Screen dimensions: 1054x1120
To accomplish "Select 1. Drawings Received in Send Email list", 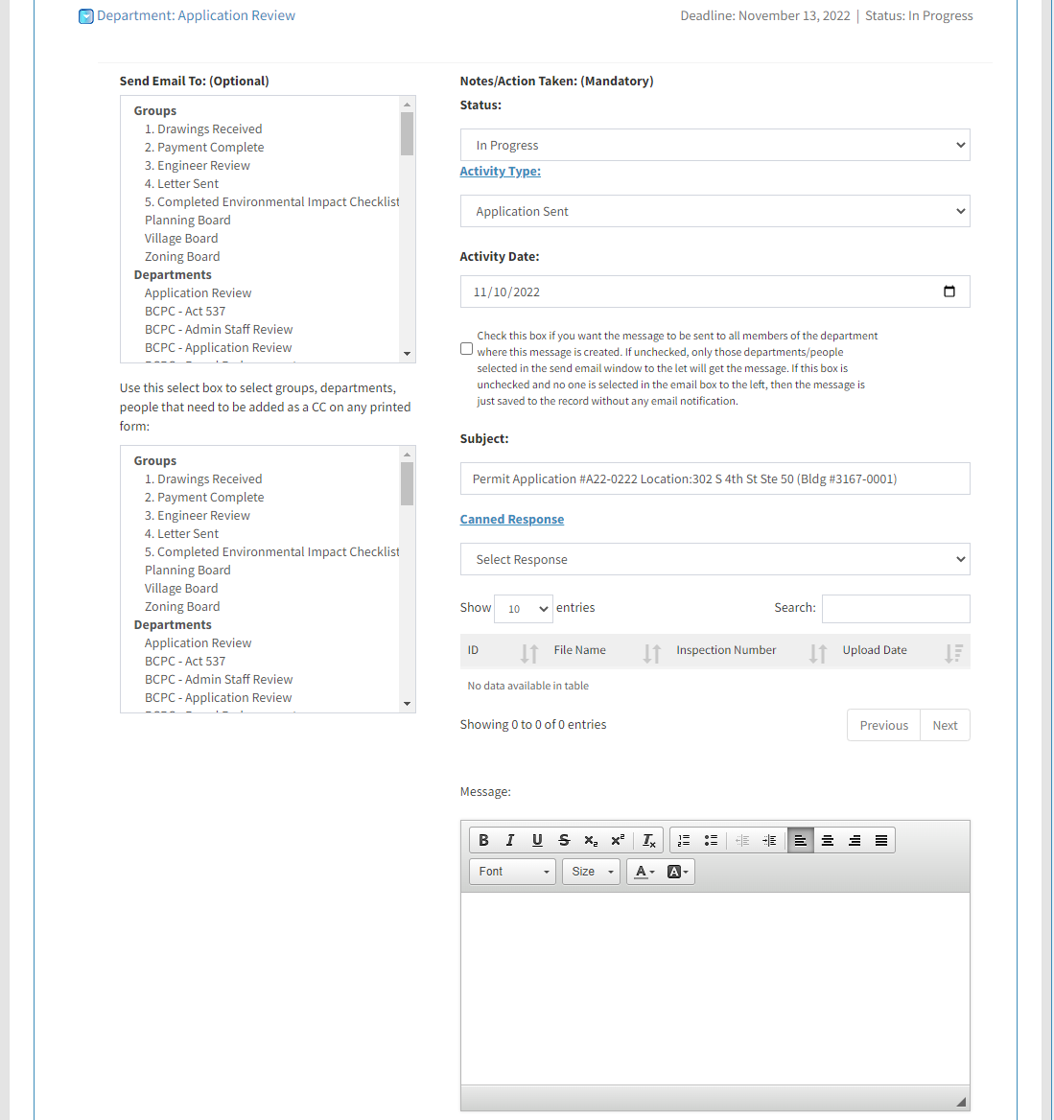I will 203,129.
